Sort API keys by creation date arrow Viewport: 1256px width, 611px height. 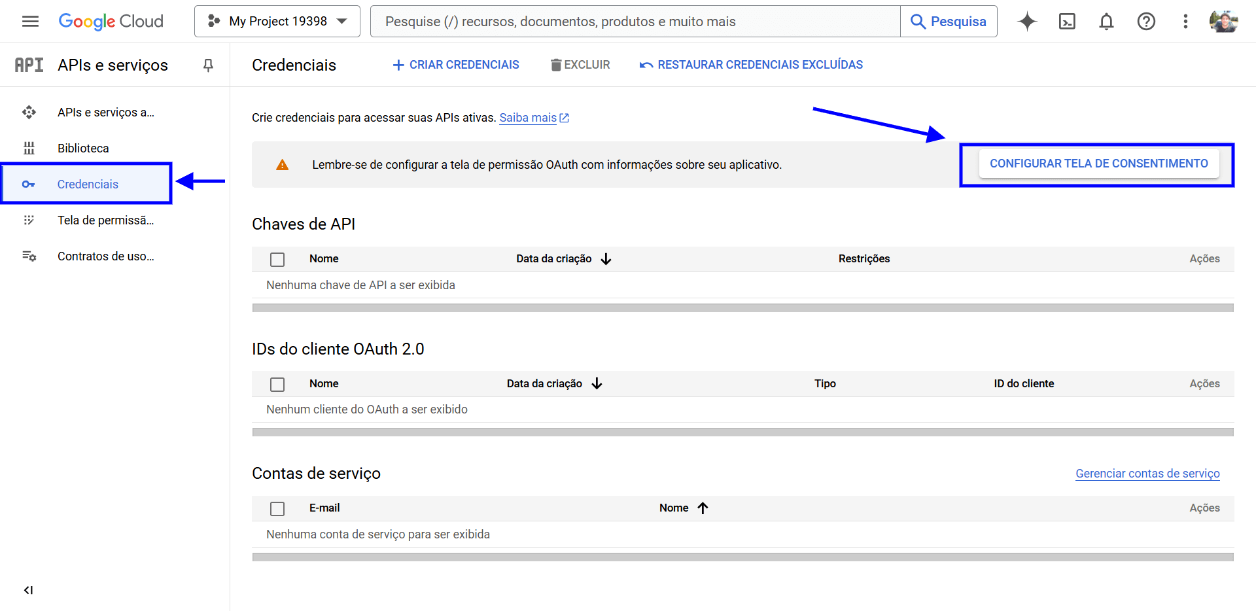click(606, 259)
